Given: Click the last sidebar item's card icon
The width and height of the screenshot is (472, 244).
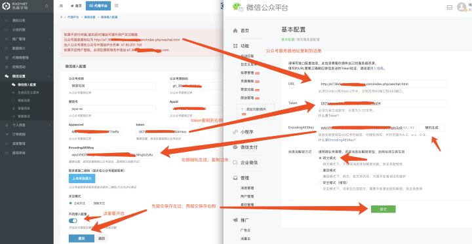Looking at the screenshot, I should tap(7, 153).
